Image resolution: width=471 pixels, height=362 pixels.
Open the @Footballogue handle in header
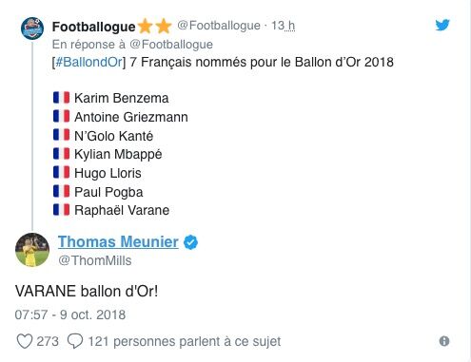(219, 26)
